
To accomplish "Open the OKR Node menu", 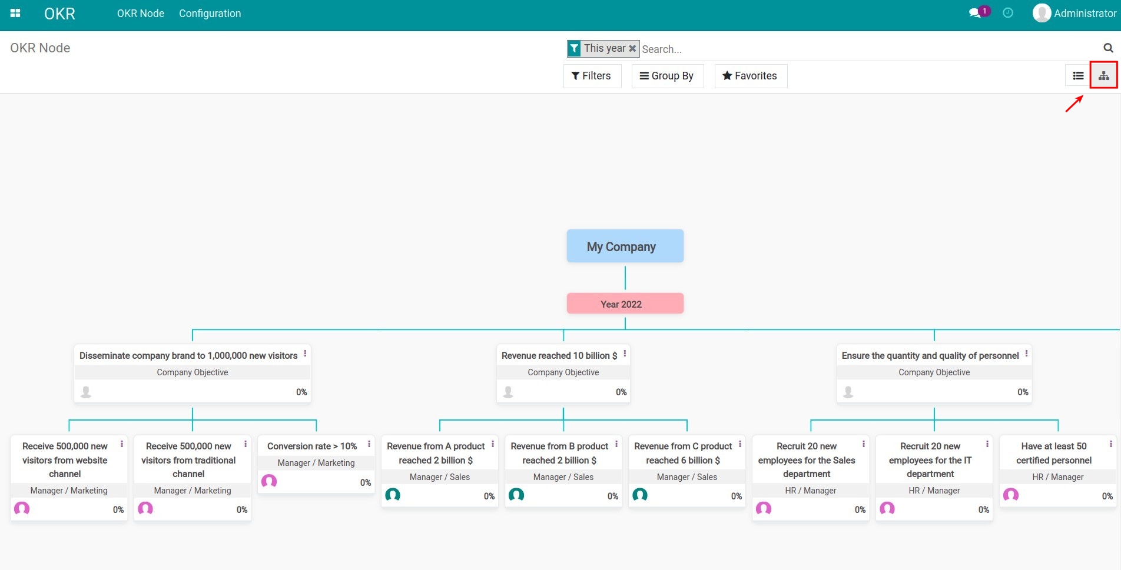I will (140, 13).
